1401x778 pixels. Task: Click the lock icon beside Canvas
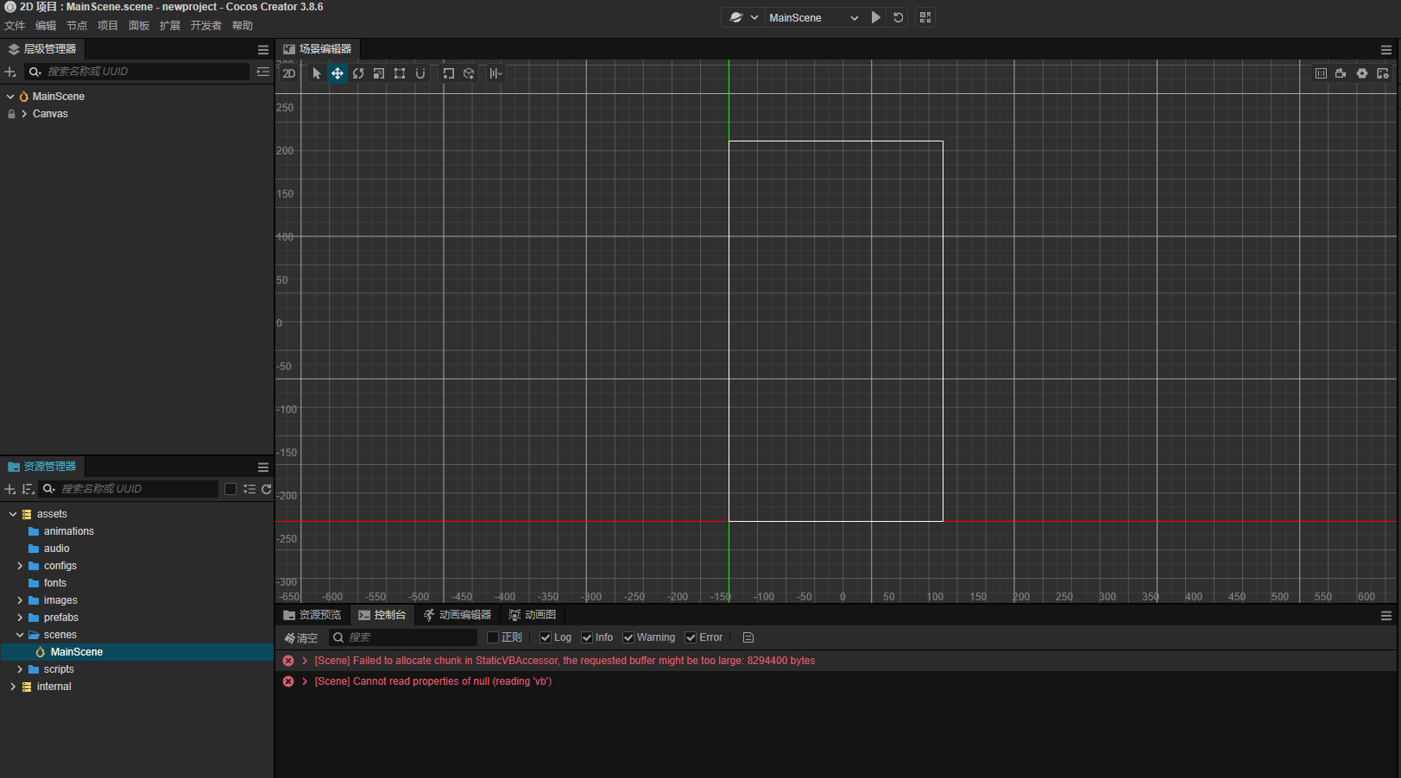coord(11,114)
